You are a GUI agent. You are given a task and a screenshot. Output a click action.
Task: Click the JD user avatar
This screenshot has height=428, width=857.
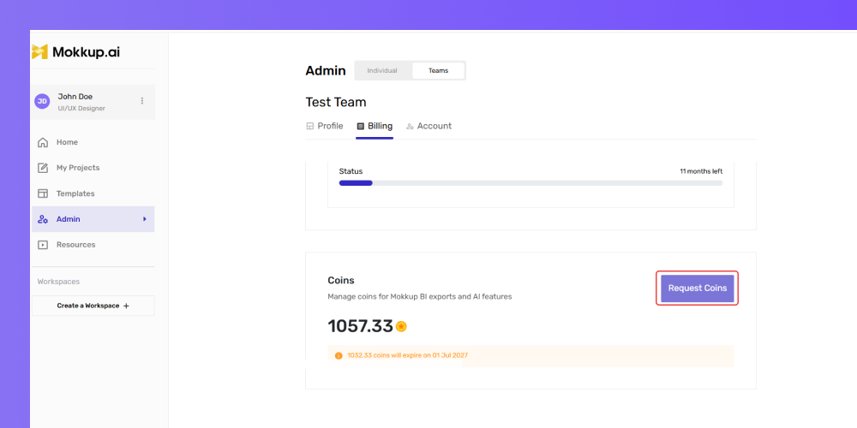[42, 101]
